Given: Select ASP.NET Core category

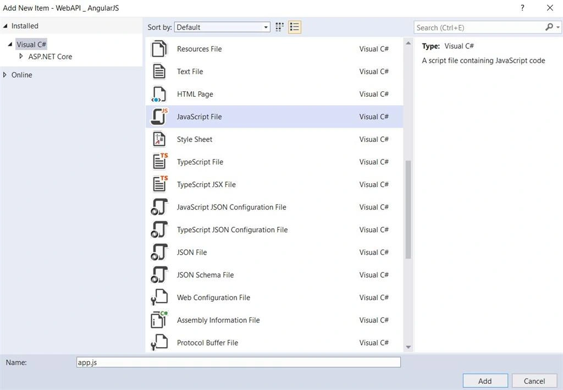Looking at the screenshot, I should pyautogui.click(x=50, y=57).
